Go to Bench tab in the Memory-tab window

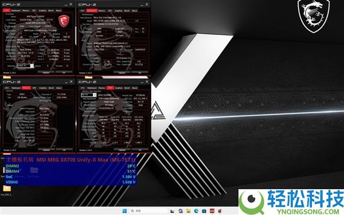pyautogui.click(x=51, y=88)
